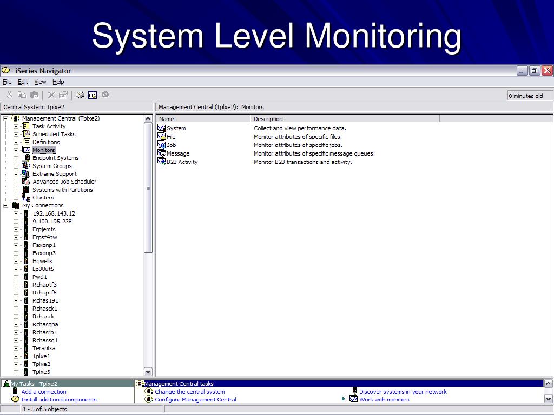The image size is (554, 415).
Task: Click the Stop toolbar icon
Action: click(x=105, y=95)
